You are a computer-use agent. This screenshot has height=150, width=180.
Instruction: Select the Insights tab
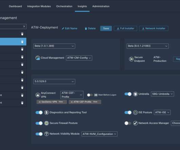(82, 6)
